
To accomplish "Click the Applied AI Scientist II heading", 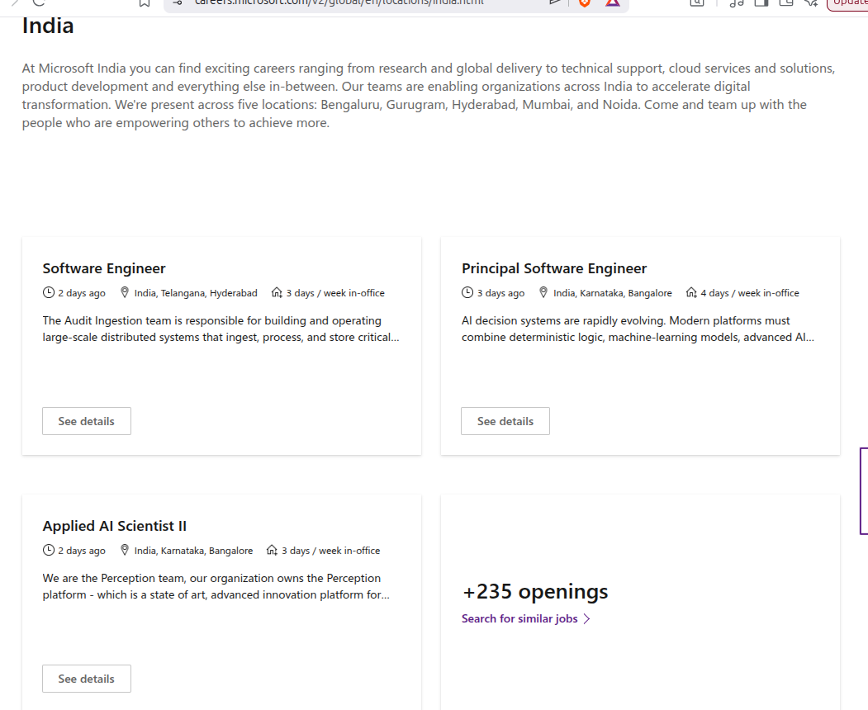I will (x=115, y=526).
